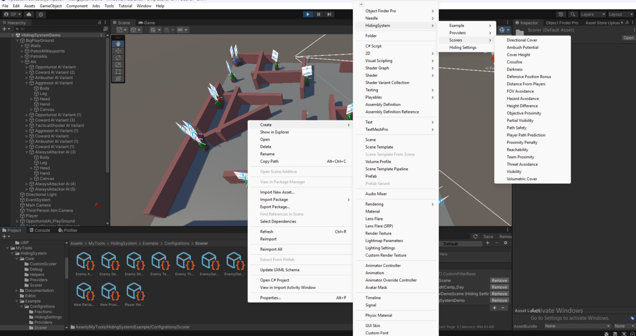Click the first Remove button on the right
The width and height of the screenshot is (636, 336).
499,280
